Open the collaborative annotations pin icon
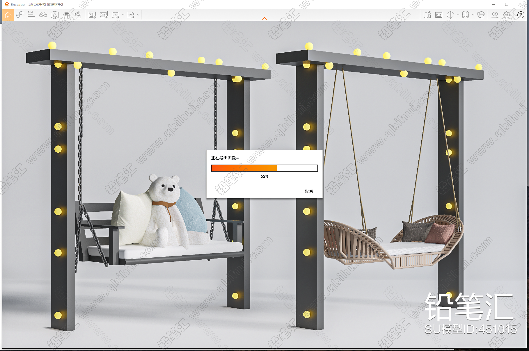Screen dimensions: 529x351 (x=19, y=15)
